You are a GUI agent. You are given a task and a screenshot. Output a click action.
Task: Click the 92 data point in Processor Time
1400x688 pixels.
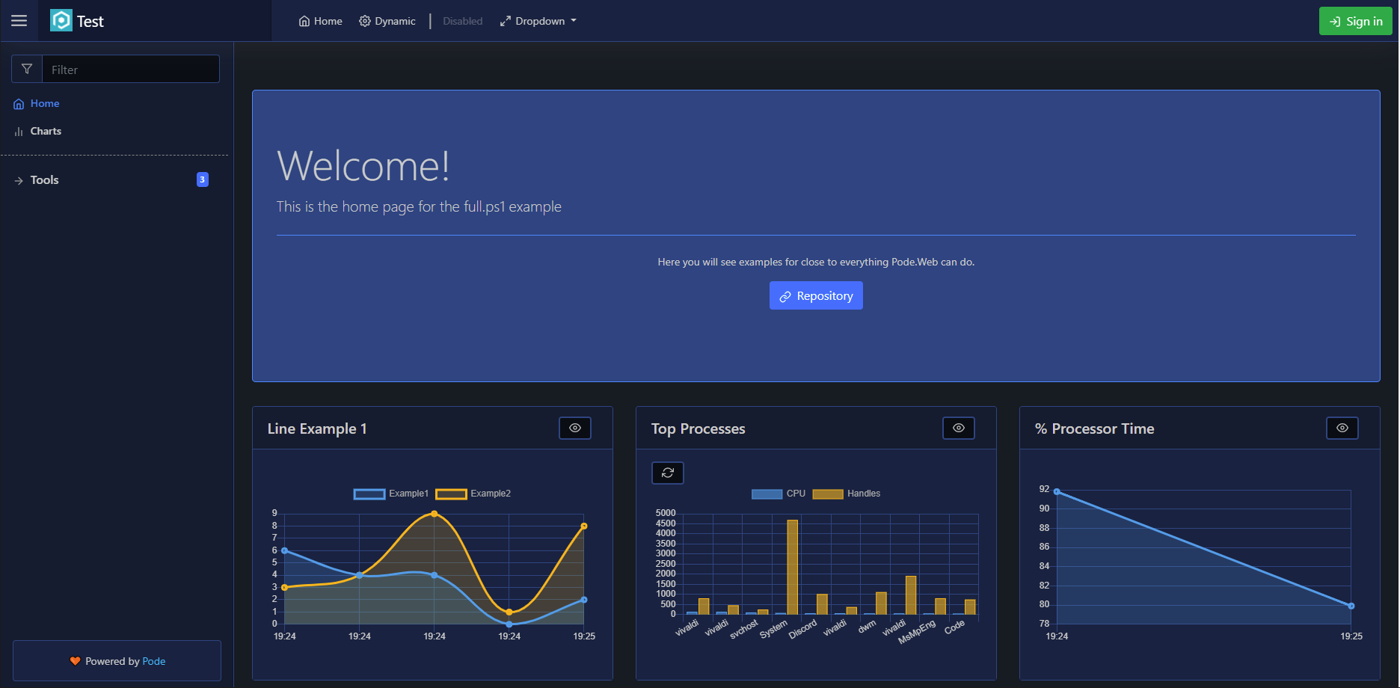coord(1057,491)
